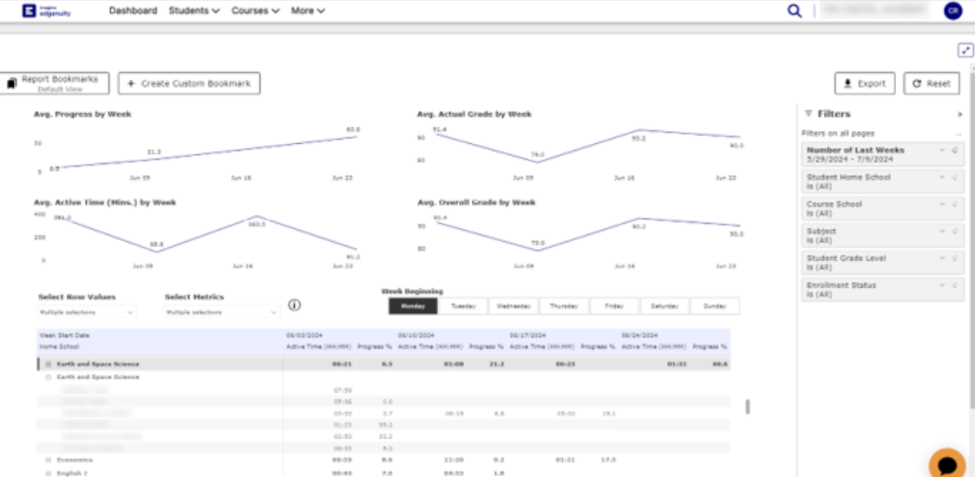Image resolution: width=975 pixels, height=477 pixels.
Task: Open Report Bookmarks
Action: [x=55, y=83]
